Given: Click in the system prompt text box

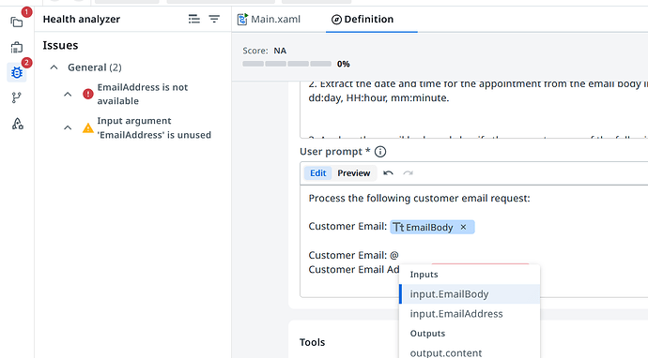Looking at the screenshot, I should tap(473, 110).
